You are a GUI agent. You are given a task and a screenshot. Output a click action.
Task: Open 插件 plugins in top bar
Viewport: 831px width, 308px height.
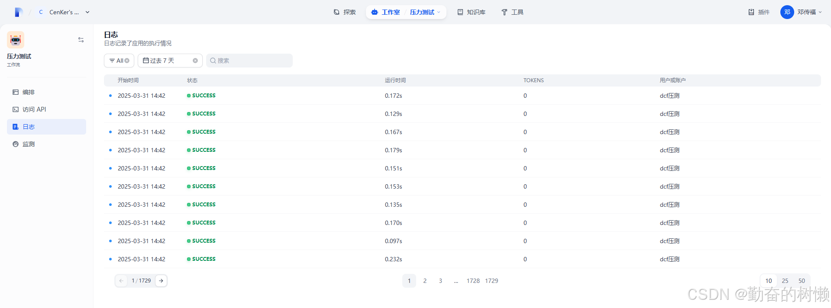(759, 12)
